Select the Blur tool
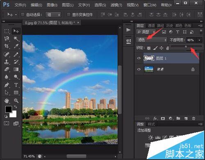205x160 pixels. (x=7, y=77)
